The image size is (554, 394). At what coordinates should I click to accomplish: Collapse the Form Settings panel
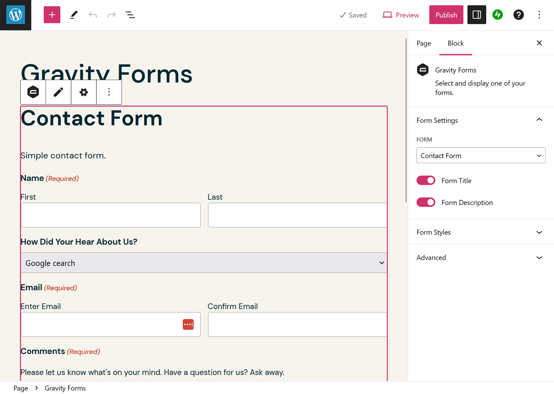click(481, 120)
